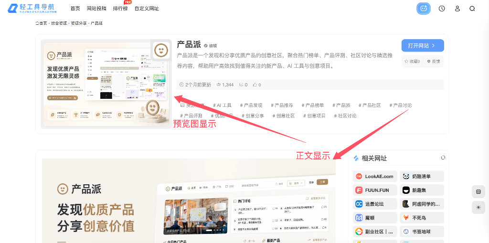Click 收藏 to favorite this site

[412, 62]
